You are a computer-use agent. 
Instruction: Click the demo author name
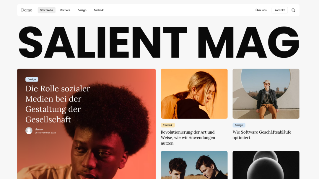pyautogui.click(x=39, y=129)
